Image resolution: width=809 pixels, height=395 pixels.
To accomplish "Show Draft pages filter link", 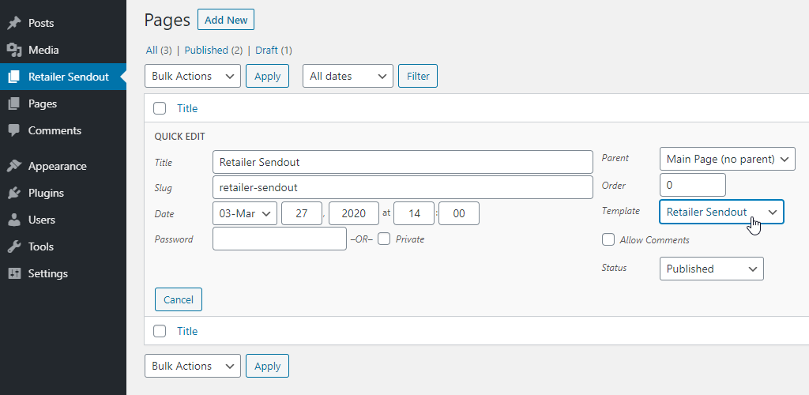I will click(x=267, y=50).
